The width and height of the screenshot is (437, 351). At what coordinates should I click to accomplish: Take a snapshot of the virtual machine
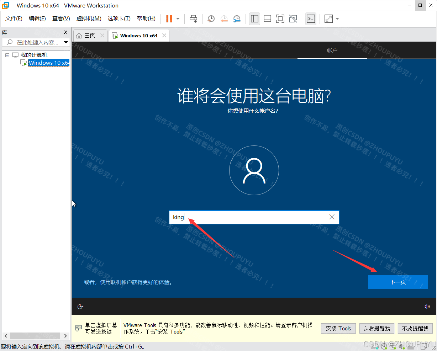click(x=211, y=18)
